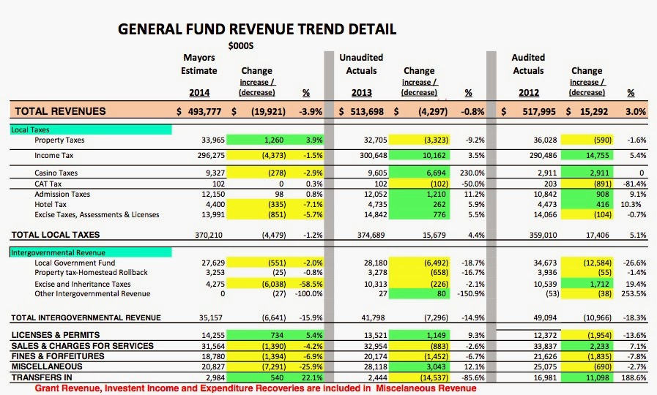This screenshot has width=657, height=395.
Task: Click the 188.6% transfers in percent cell
Action: (634, 377)
